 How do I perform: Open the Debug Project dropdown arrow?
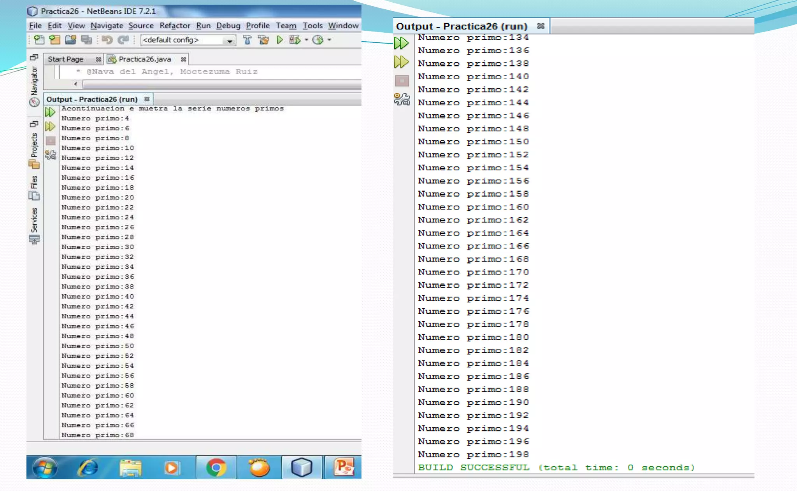pyautogui.click(x=306, y=40)
